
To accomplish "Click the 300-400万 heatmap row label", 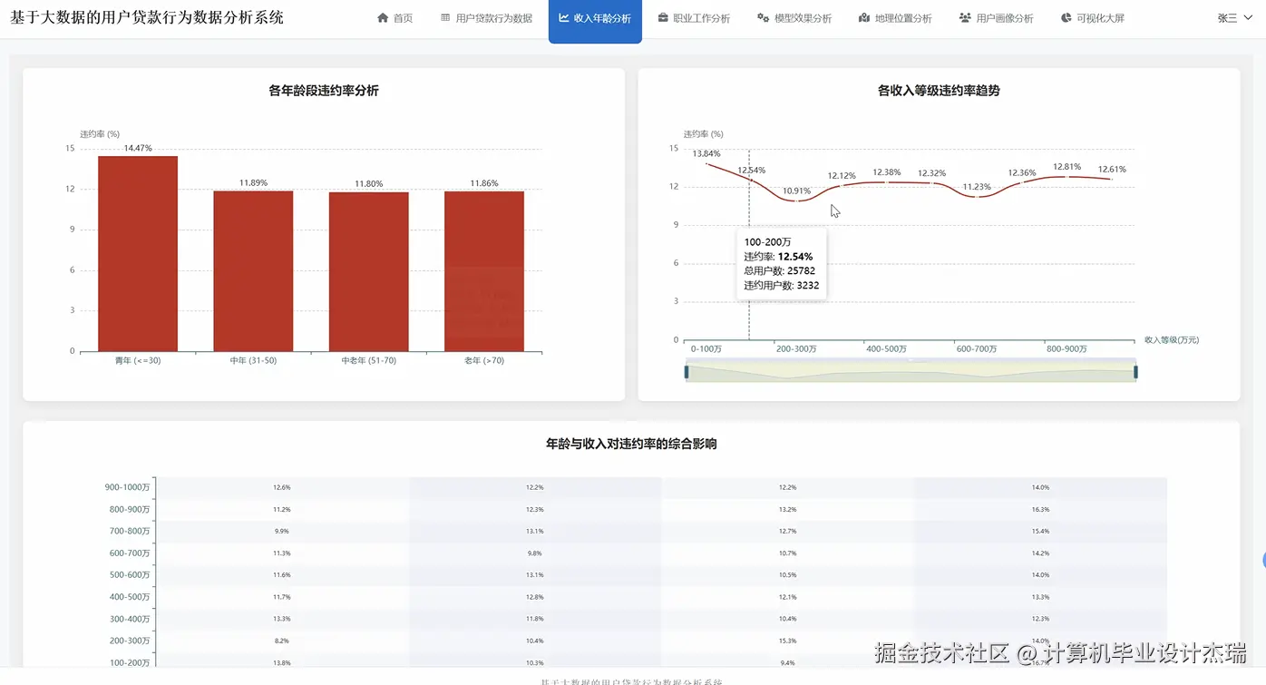I will point(130,619).
